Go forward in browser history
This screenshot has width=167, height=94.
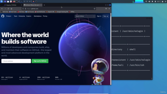pyautogui.click(x=5, y=9)
